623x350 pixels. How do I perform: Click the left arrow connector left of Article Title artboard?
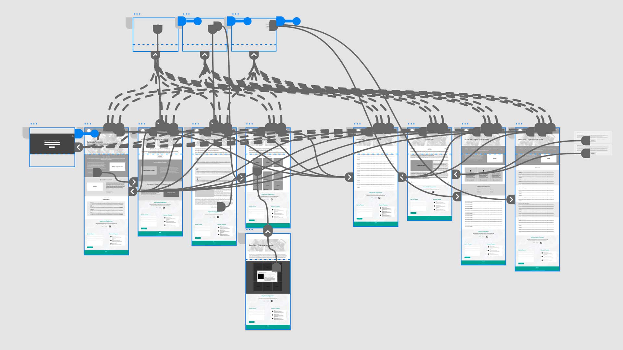pyautogui.click(x=402, y=177)
